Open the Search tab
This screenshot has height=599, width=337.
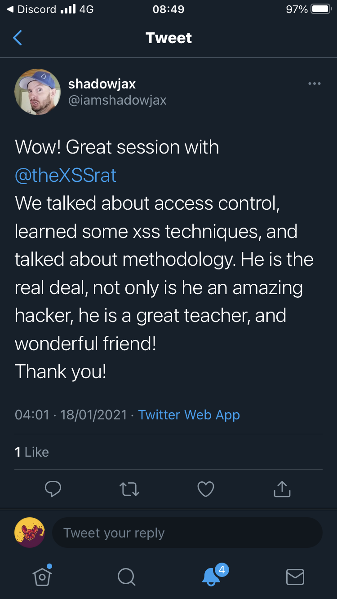pyautogui.click(x=126, y=577)
